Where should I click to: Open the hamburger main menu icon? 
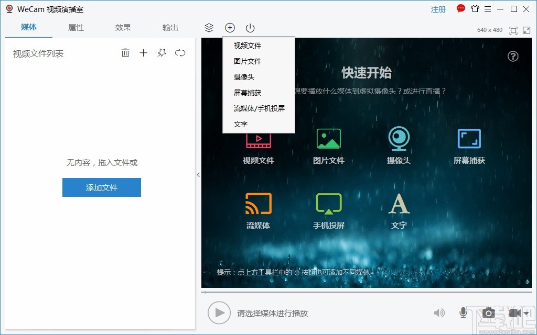(488, 9)
